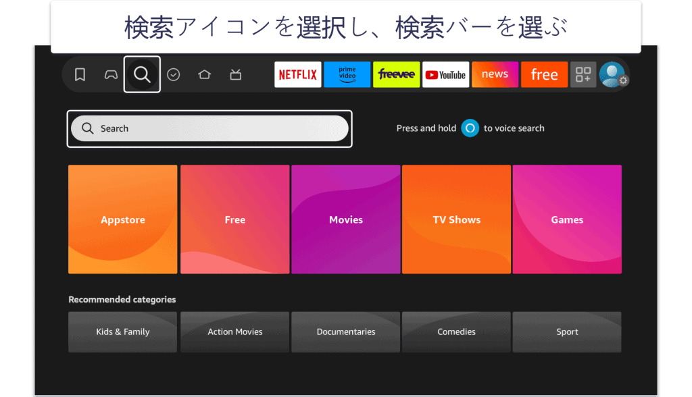Open the game controller icon
692x397 pixels.
click(x=111, y=74)
